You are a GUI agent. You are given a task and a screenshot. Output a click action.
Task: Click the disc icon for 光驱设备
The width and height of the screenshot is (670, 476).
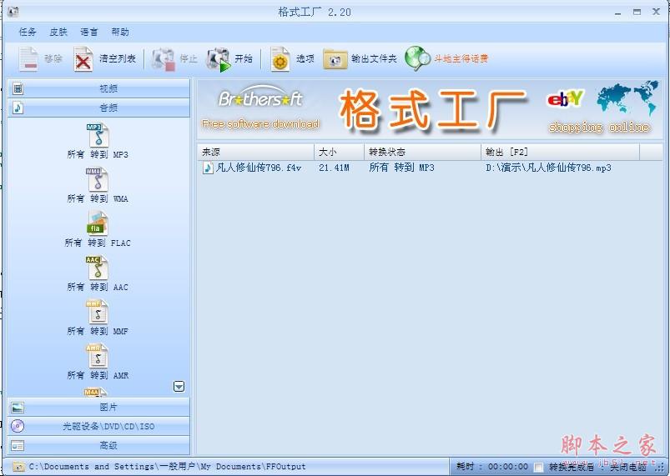coord(18,426)
